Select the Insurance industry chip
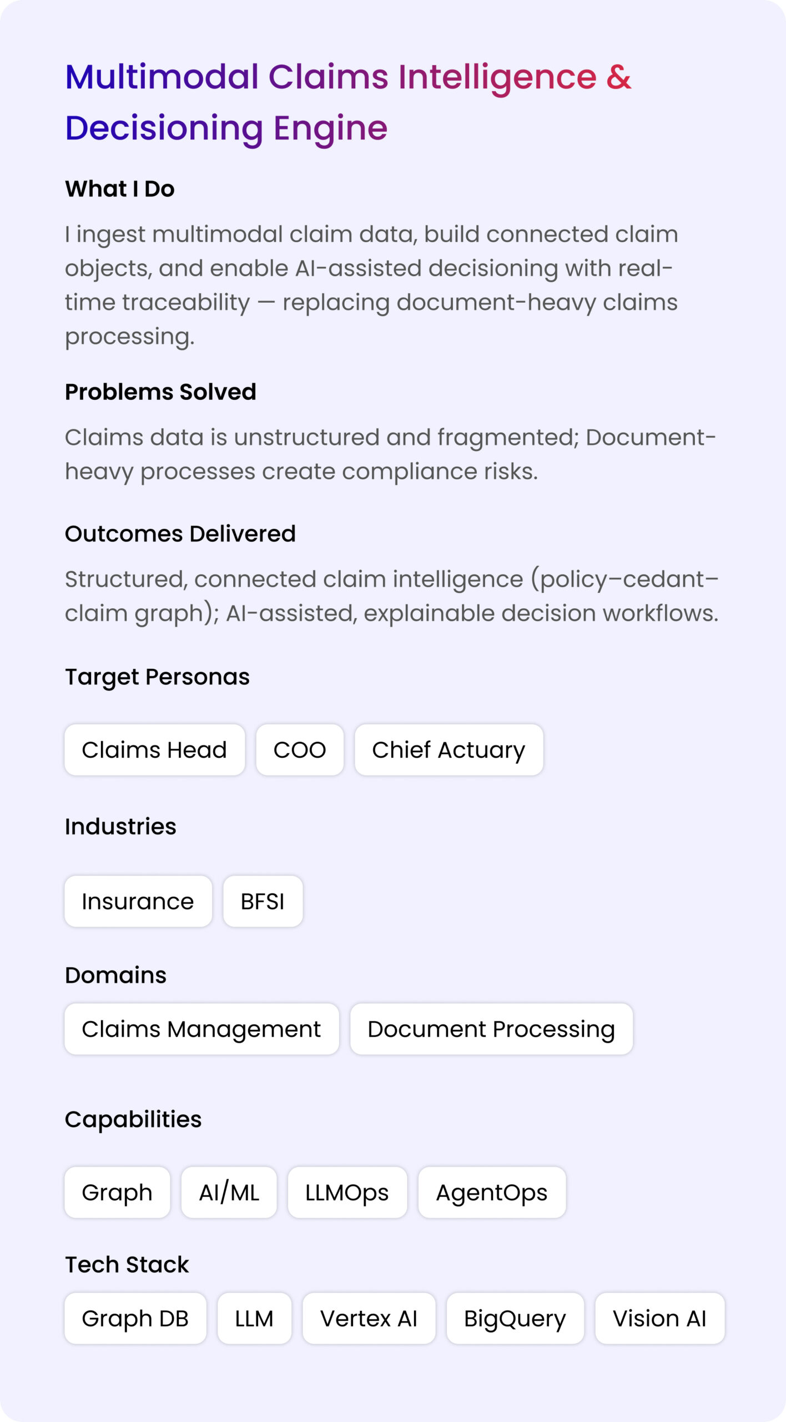Image resolution: width=786 pixels, height=1422 pixels. [x=138, y=901]
